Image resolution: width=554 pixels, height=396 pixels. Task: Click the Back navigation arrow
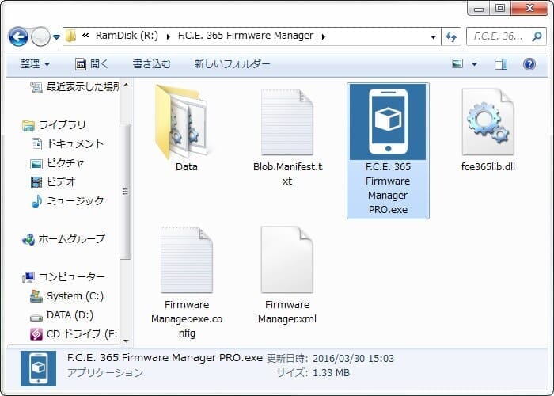(18, 36)
